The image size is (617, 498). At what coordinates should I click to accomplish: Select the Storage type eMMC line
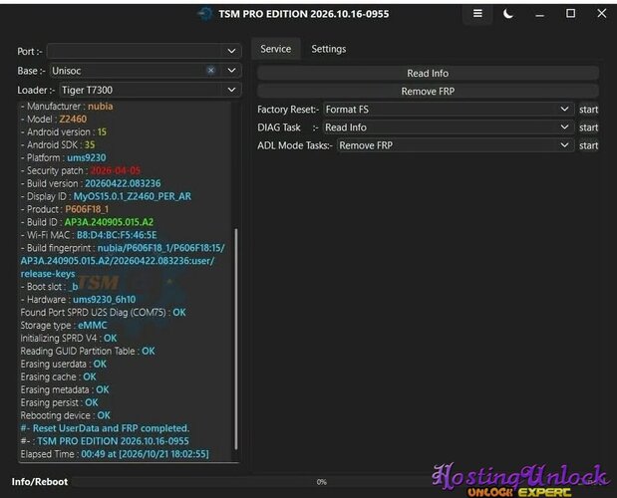pos(64,326)
